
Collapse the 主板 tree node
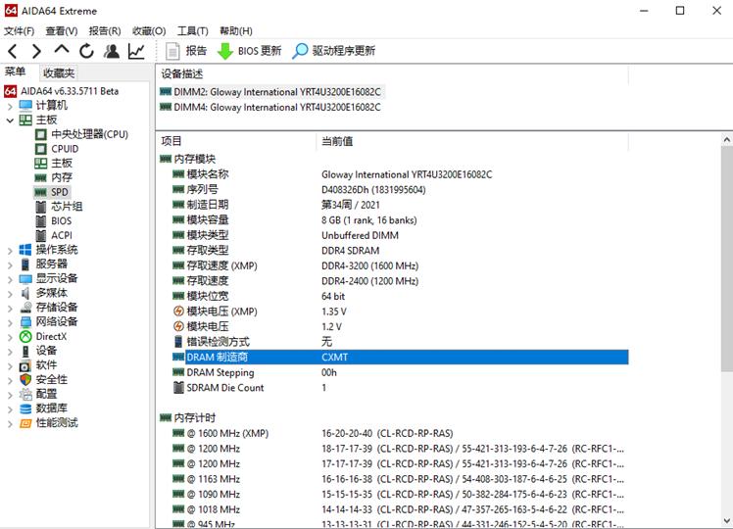click(10, 120)
